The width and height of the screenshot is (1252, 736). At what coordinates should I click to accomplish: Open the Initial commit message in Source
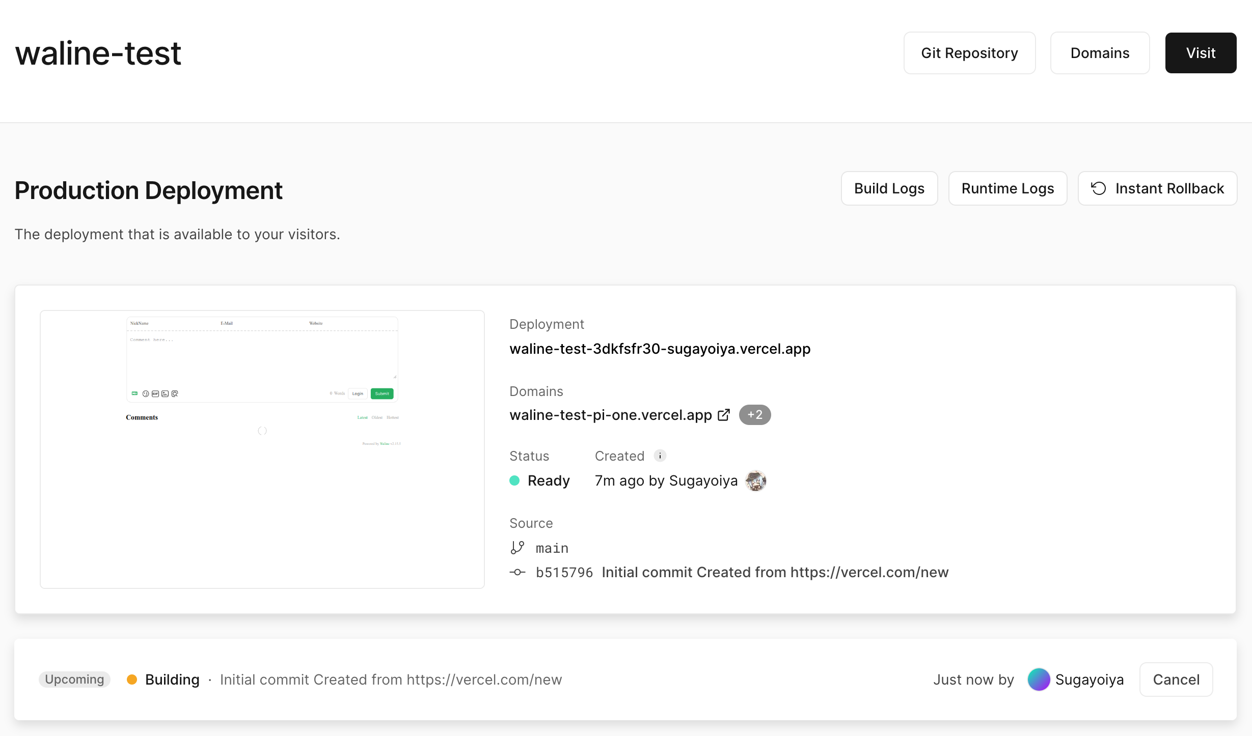tap(775, 572)
